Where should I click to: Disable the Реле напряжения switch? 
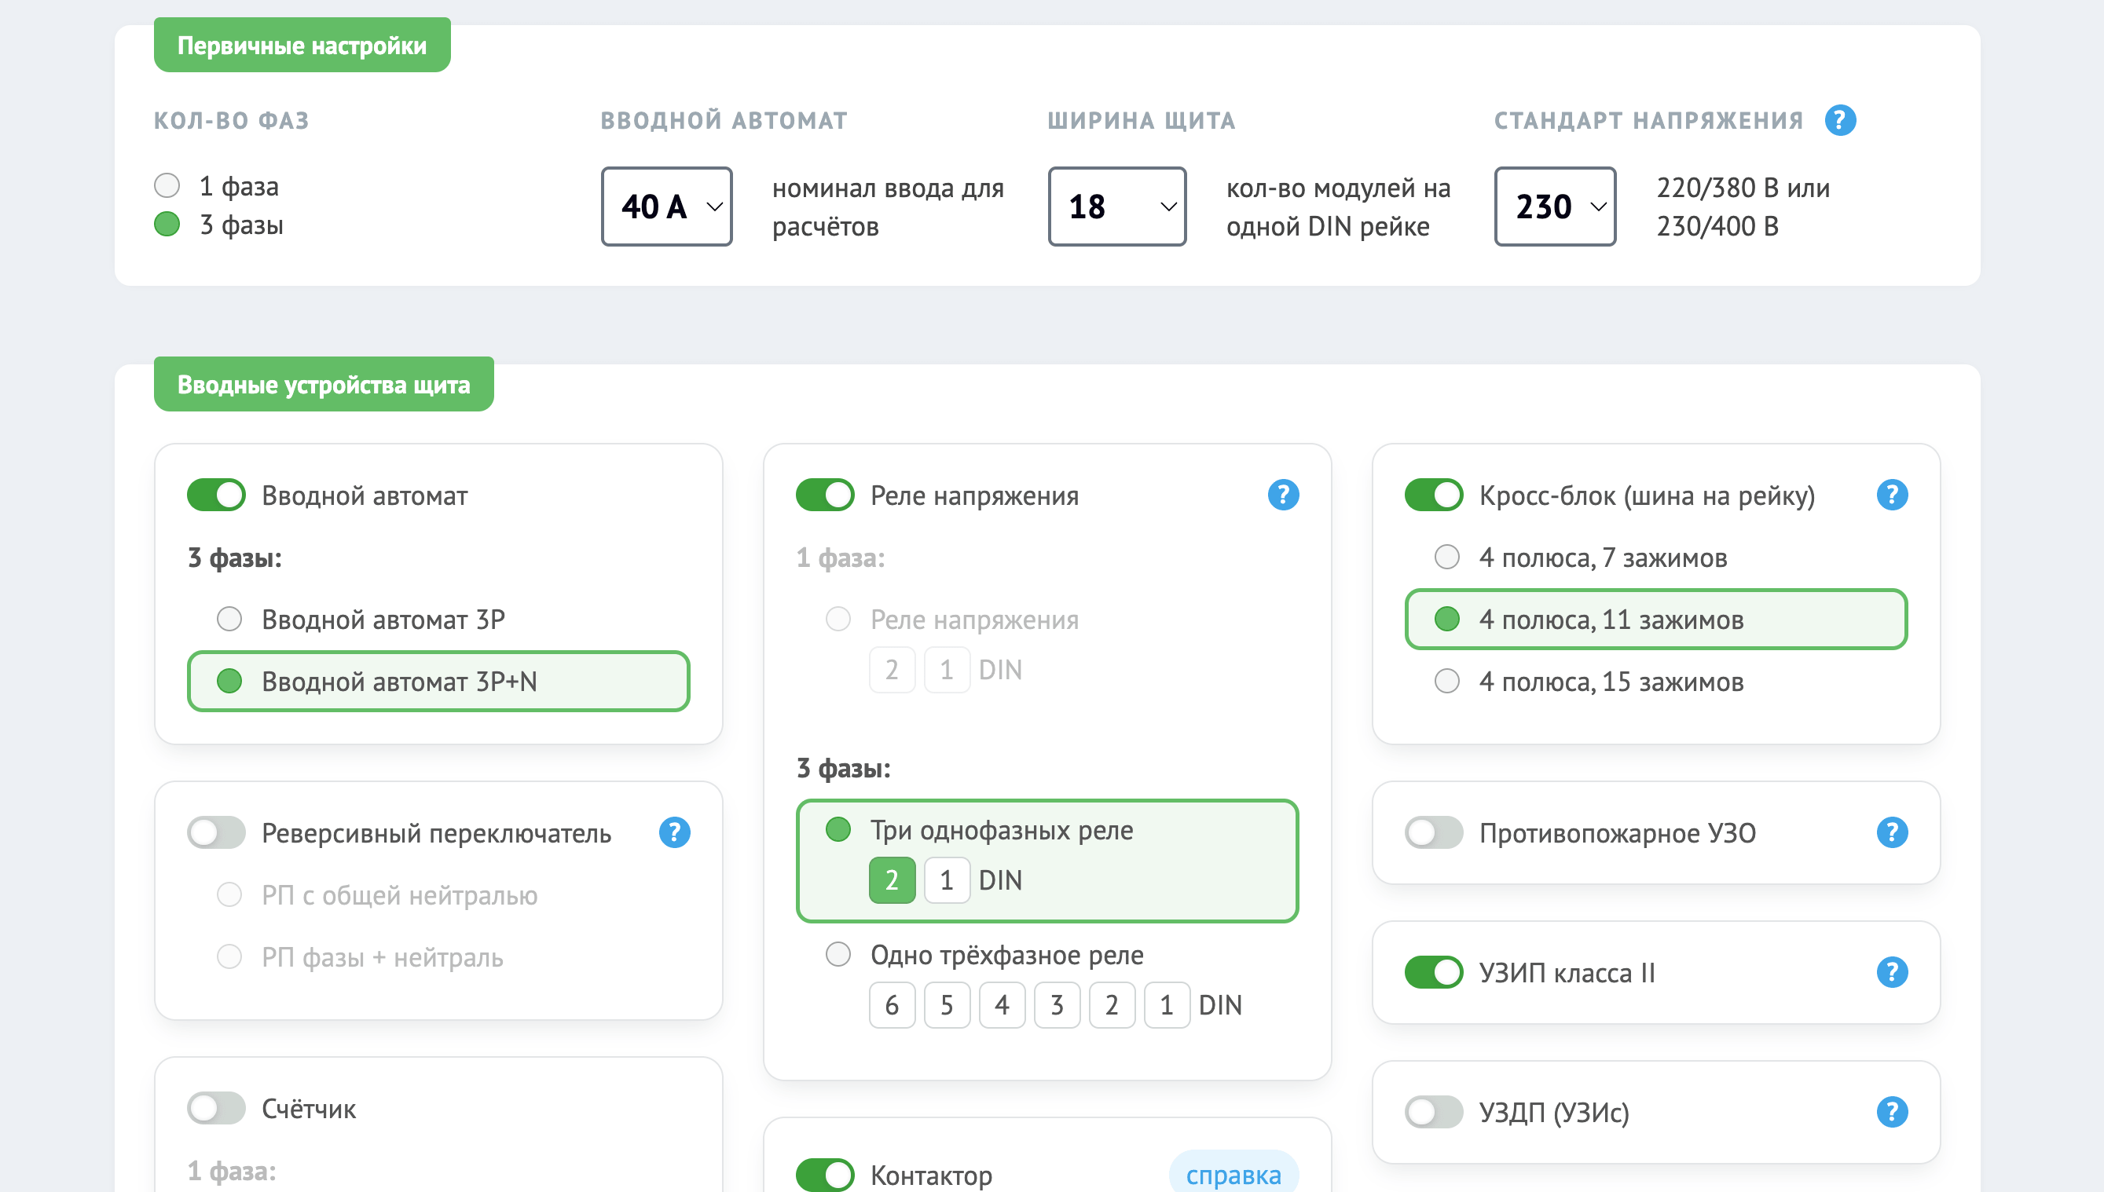tap(825, 495)
